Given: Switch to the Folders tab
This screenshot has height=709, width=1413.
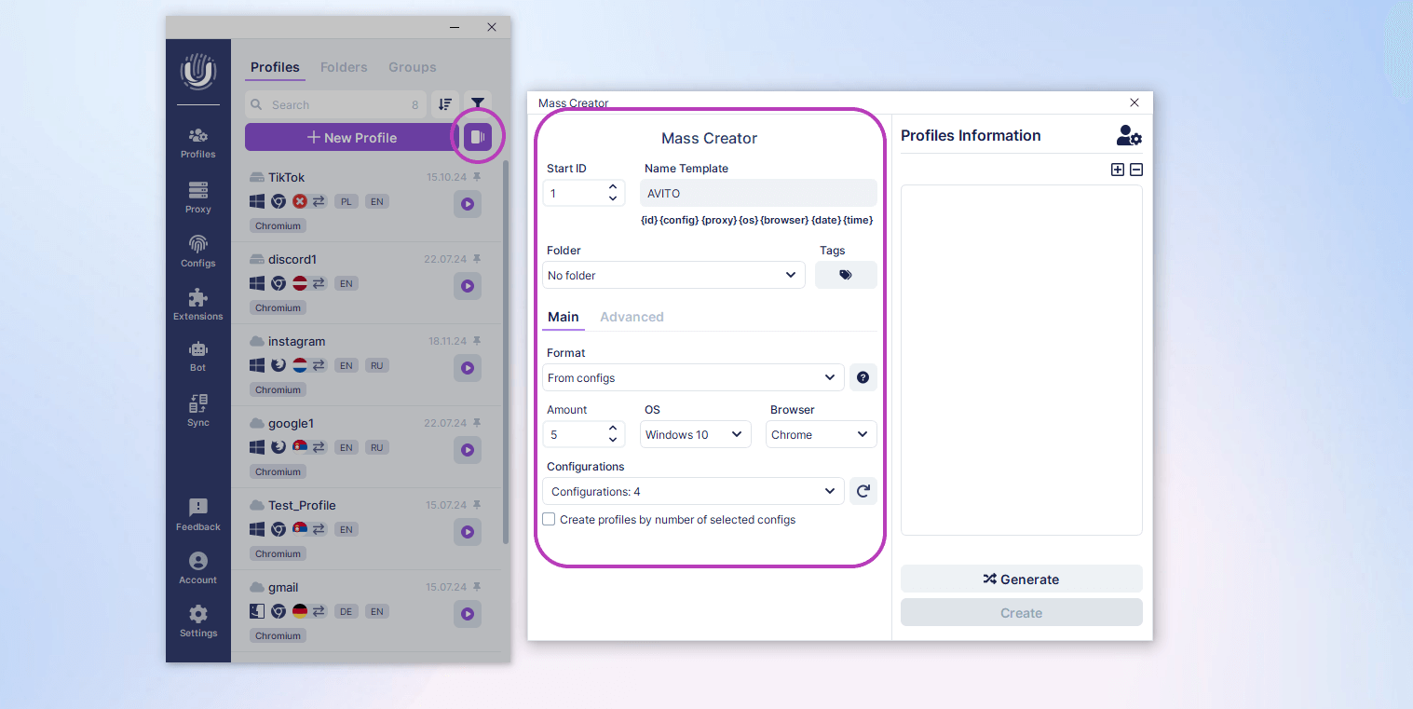Looking at the screenshot, I should pos(344,67).
